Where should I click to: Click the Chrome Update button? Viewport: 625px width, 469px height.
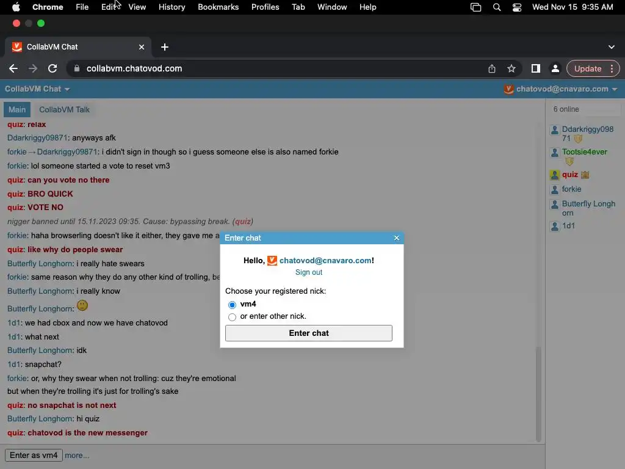pyautogui.click(x=588, y=68)
